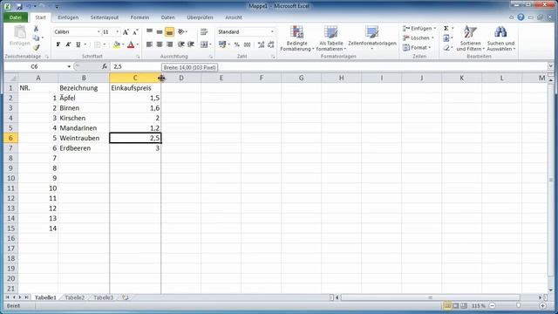Switch to the Überprüfen tab
The image size is (558, 314).
(200, 17)
